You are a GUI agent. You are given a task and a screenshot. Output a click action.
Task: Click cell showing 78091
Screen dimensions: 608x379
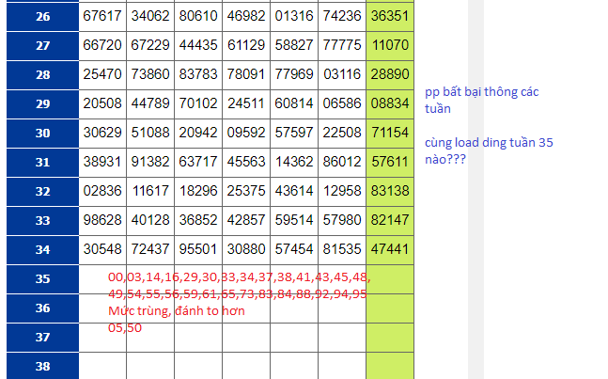(245, 74)
